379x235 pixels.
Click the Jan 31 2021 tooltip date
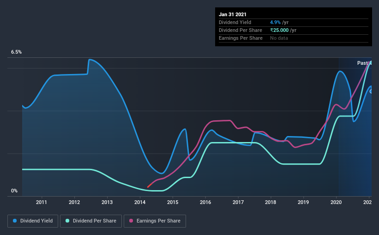pyautogui.click(x=233, y=14)
